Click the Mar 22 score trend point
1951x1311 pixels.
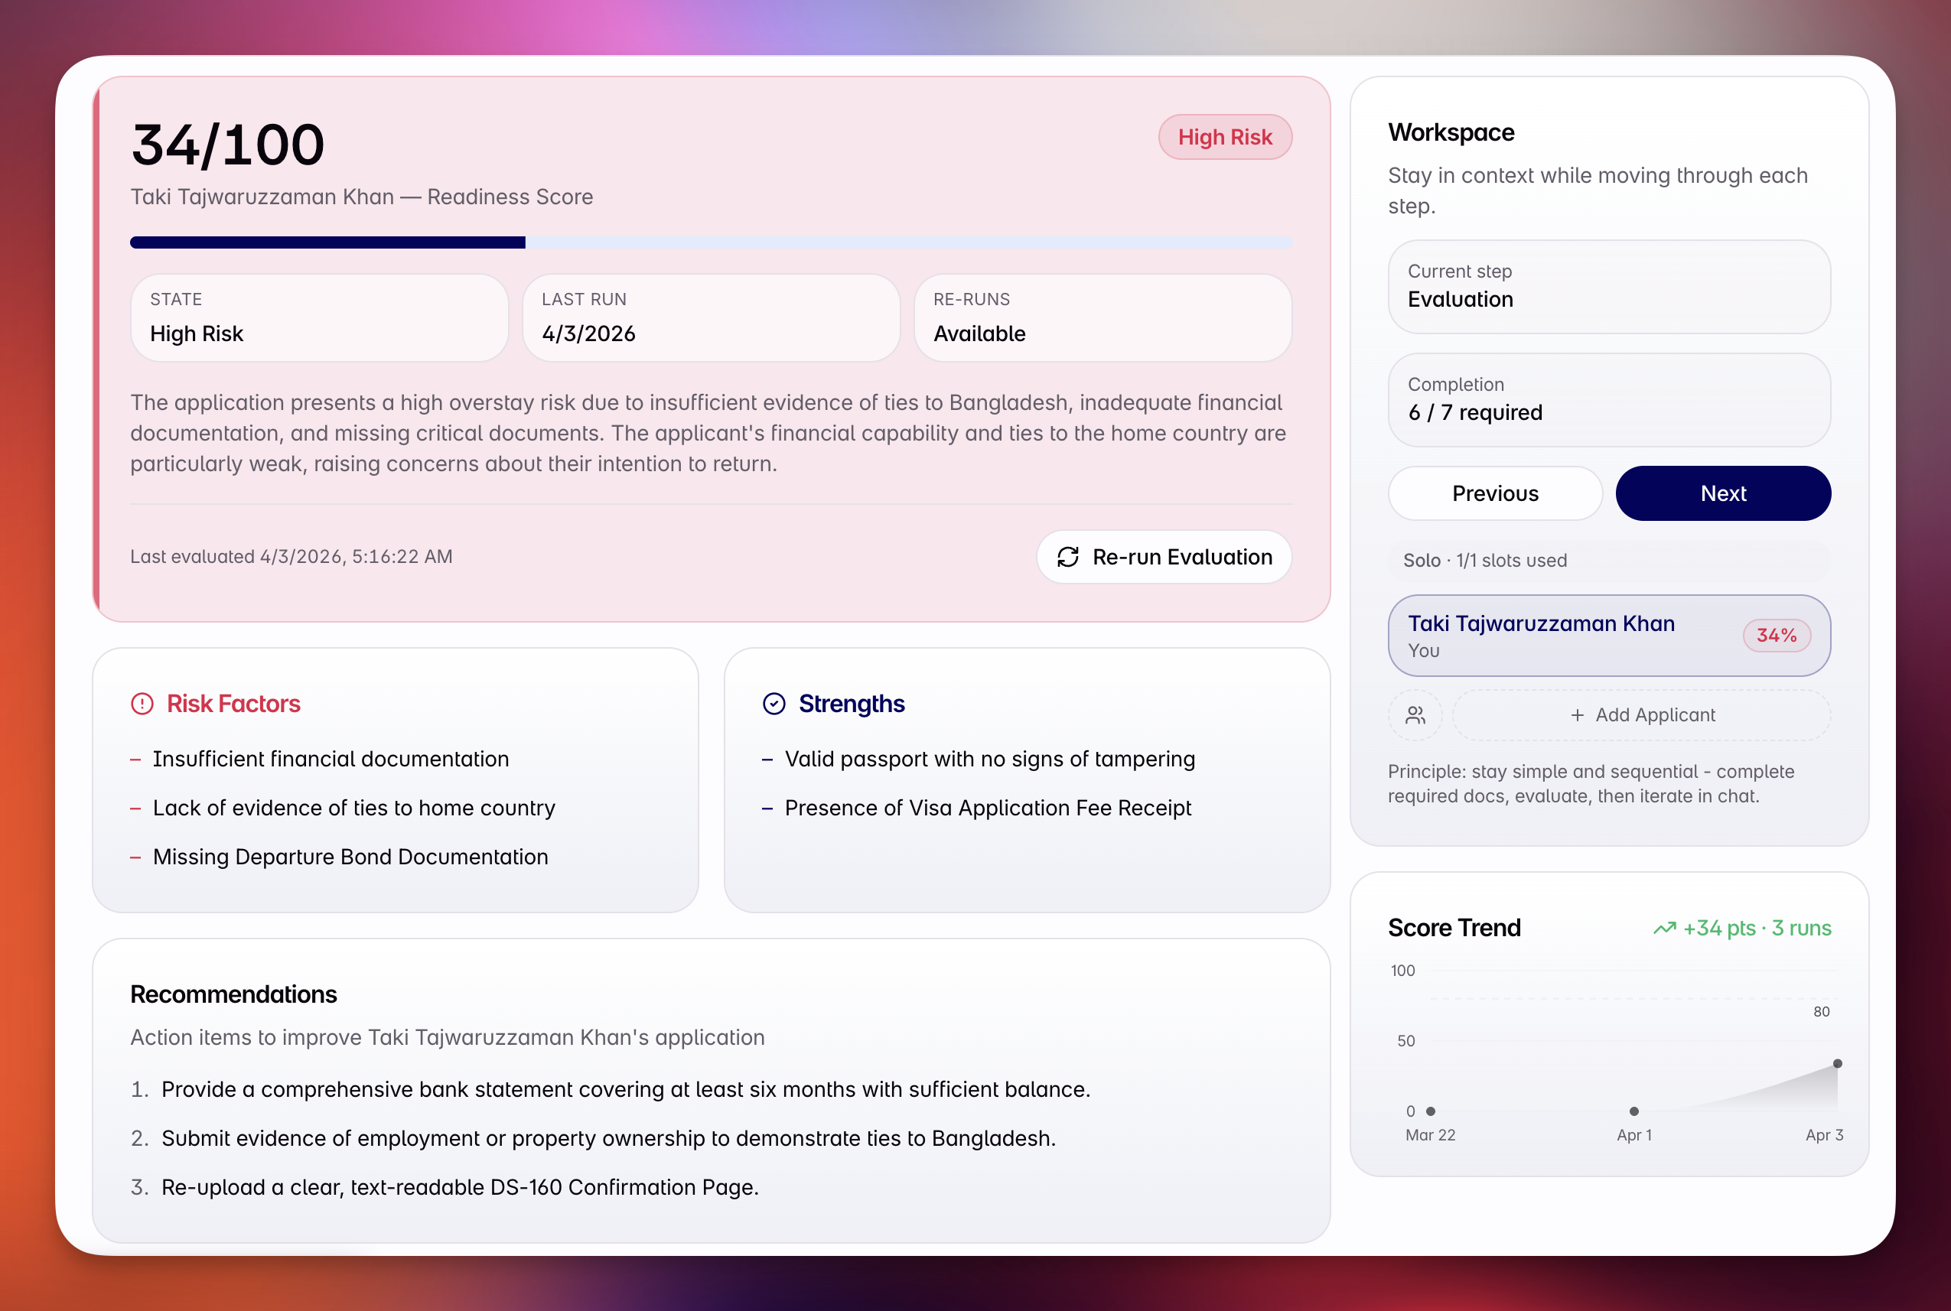click(1431, 1111)
